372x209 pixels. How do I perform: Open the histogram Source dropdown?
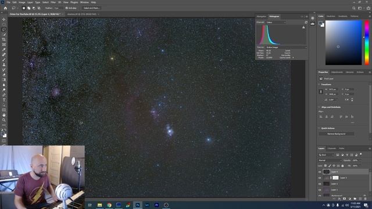[286, 48]
